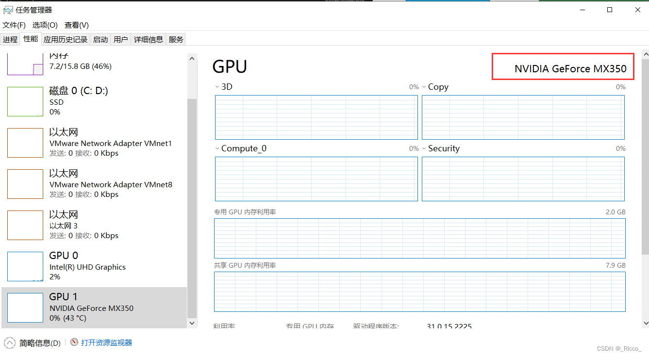This screenshot has width=649, height=356.
Task: Select 磁盘 0 (C: D:) in sidebar
Action: point(94,101)
